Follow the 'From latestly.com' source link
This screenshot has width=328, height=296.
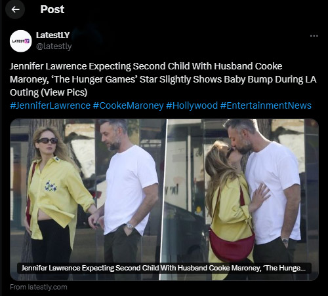[39, 287]
